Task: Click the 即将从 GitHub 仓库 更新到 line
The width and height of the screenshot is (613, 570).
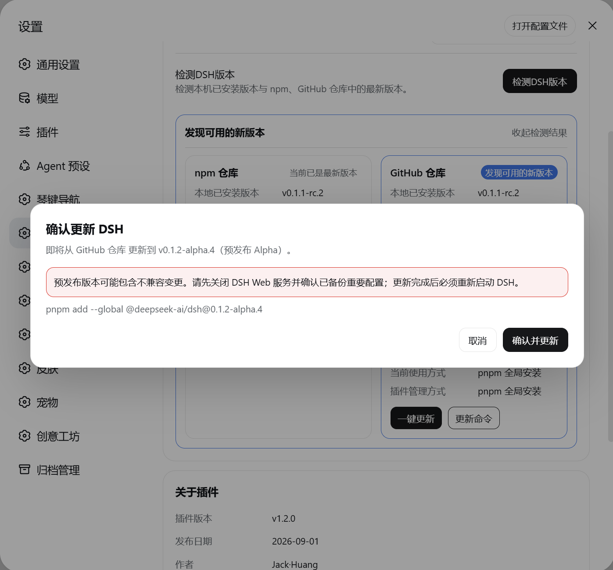Action: tap(169, 250)
